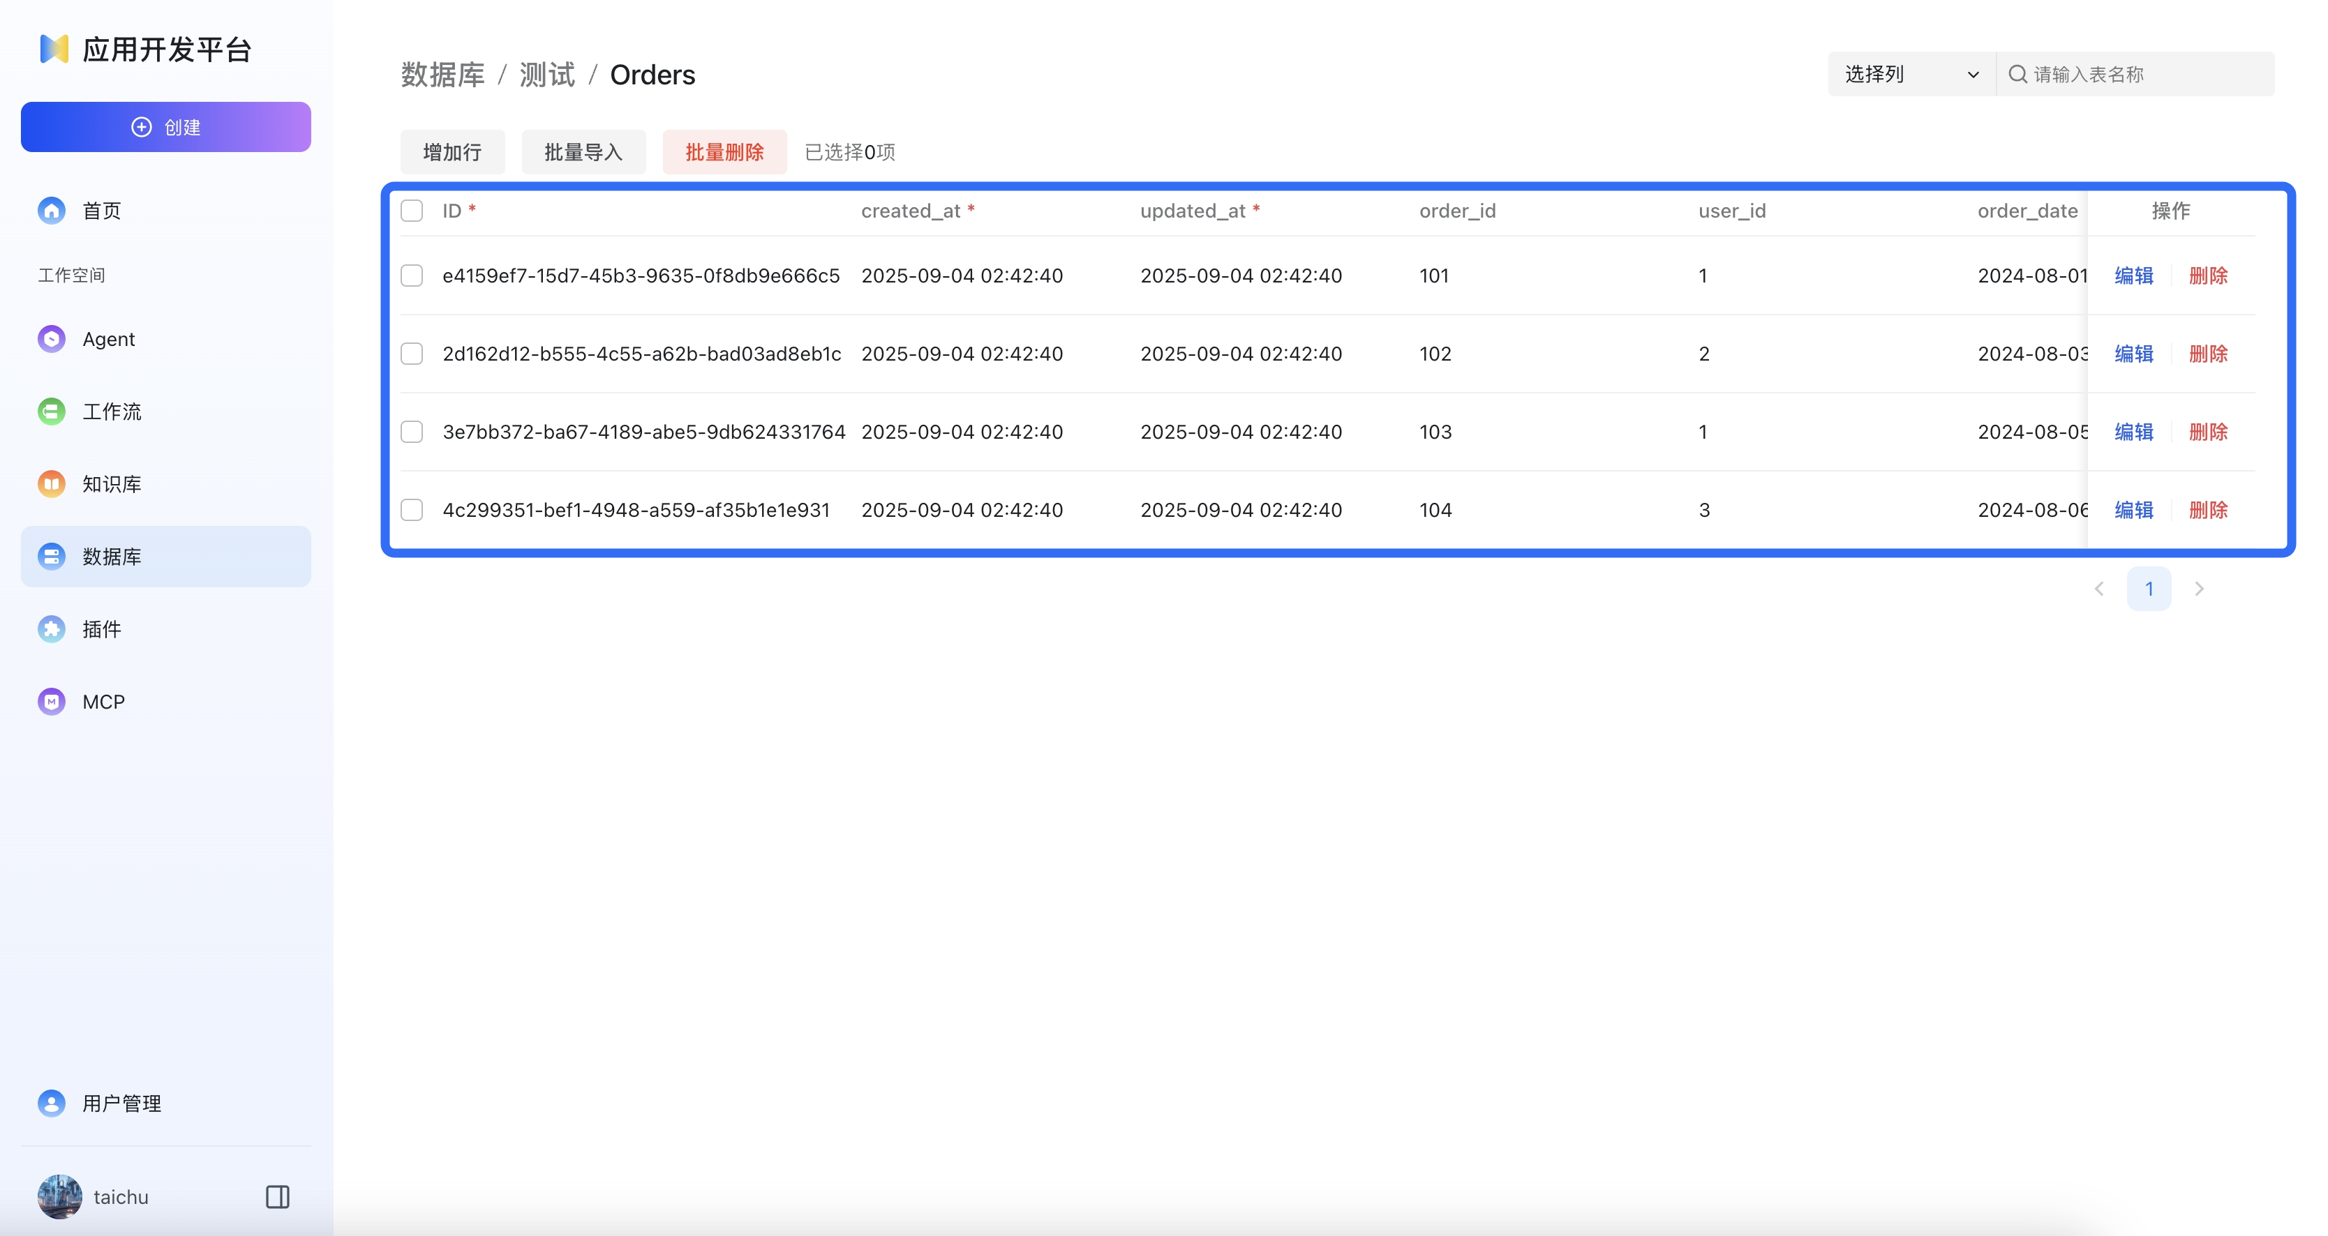Go to previous page with left chevron
2328x1236 pixels.
2099,589
